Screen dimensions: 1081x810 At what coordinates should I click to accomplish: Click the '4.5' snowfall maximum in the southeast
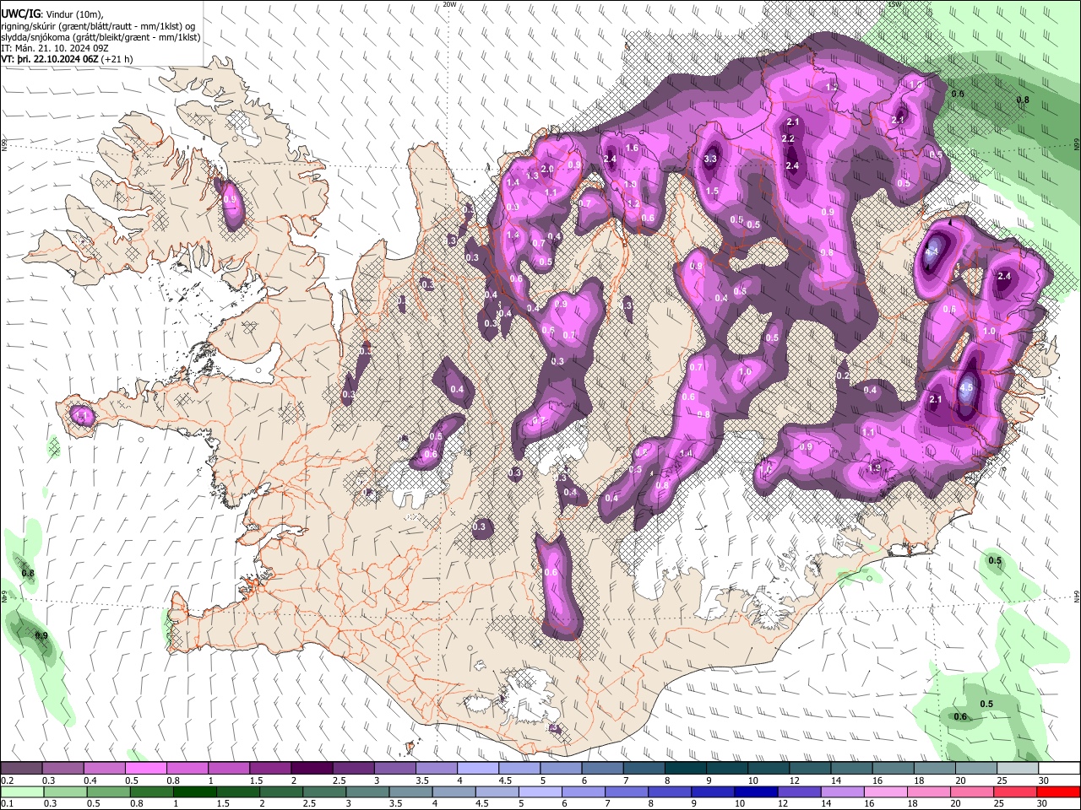tap(967, 389)
